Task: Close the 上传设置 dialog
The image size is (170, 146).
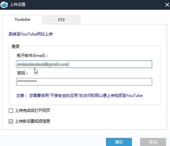Action: pyautogui.click(x=167, y=5)
